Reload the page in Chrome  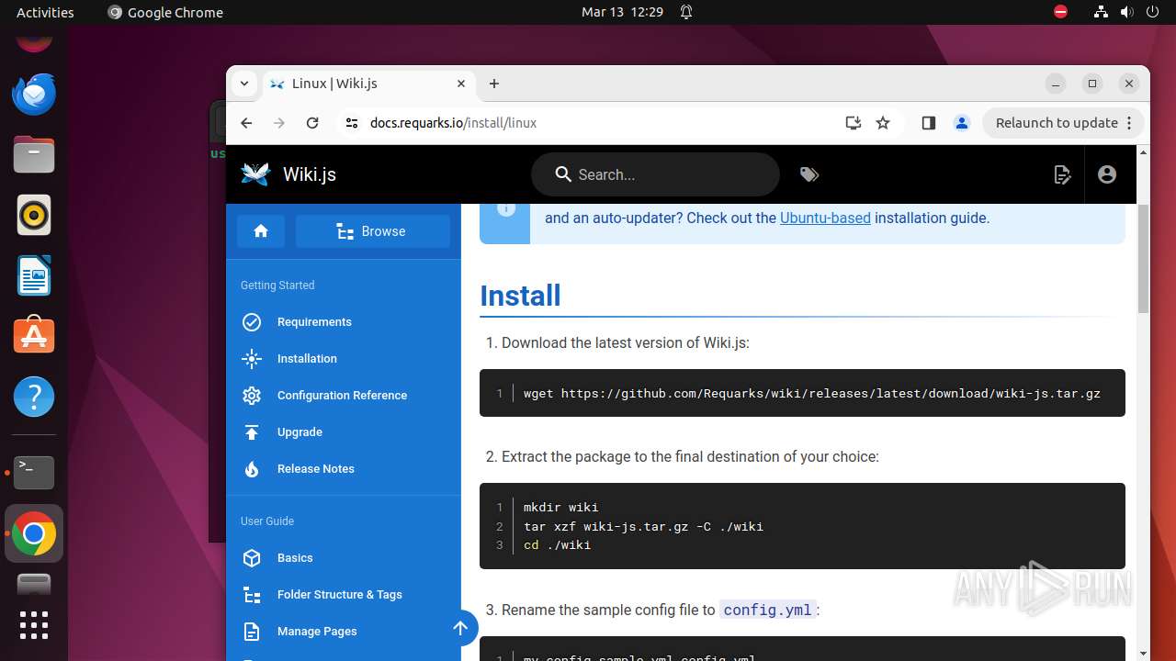click(312, 123)
